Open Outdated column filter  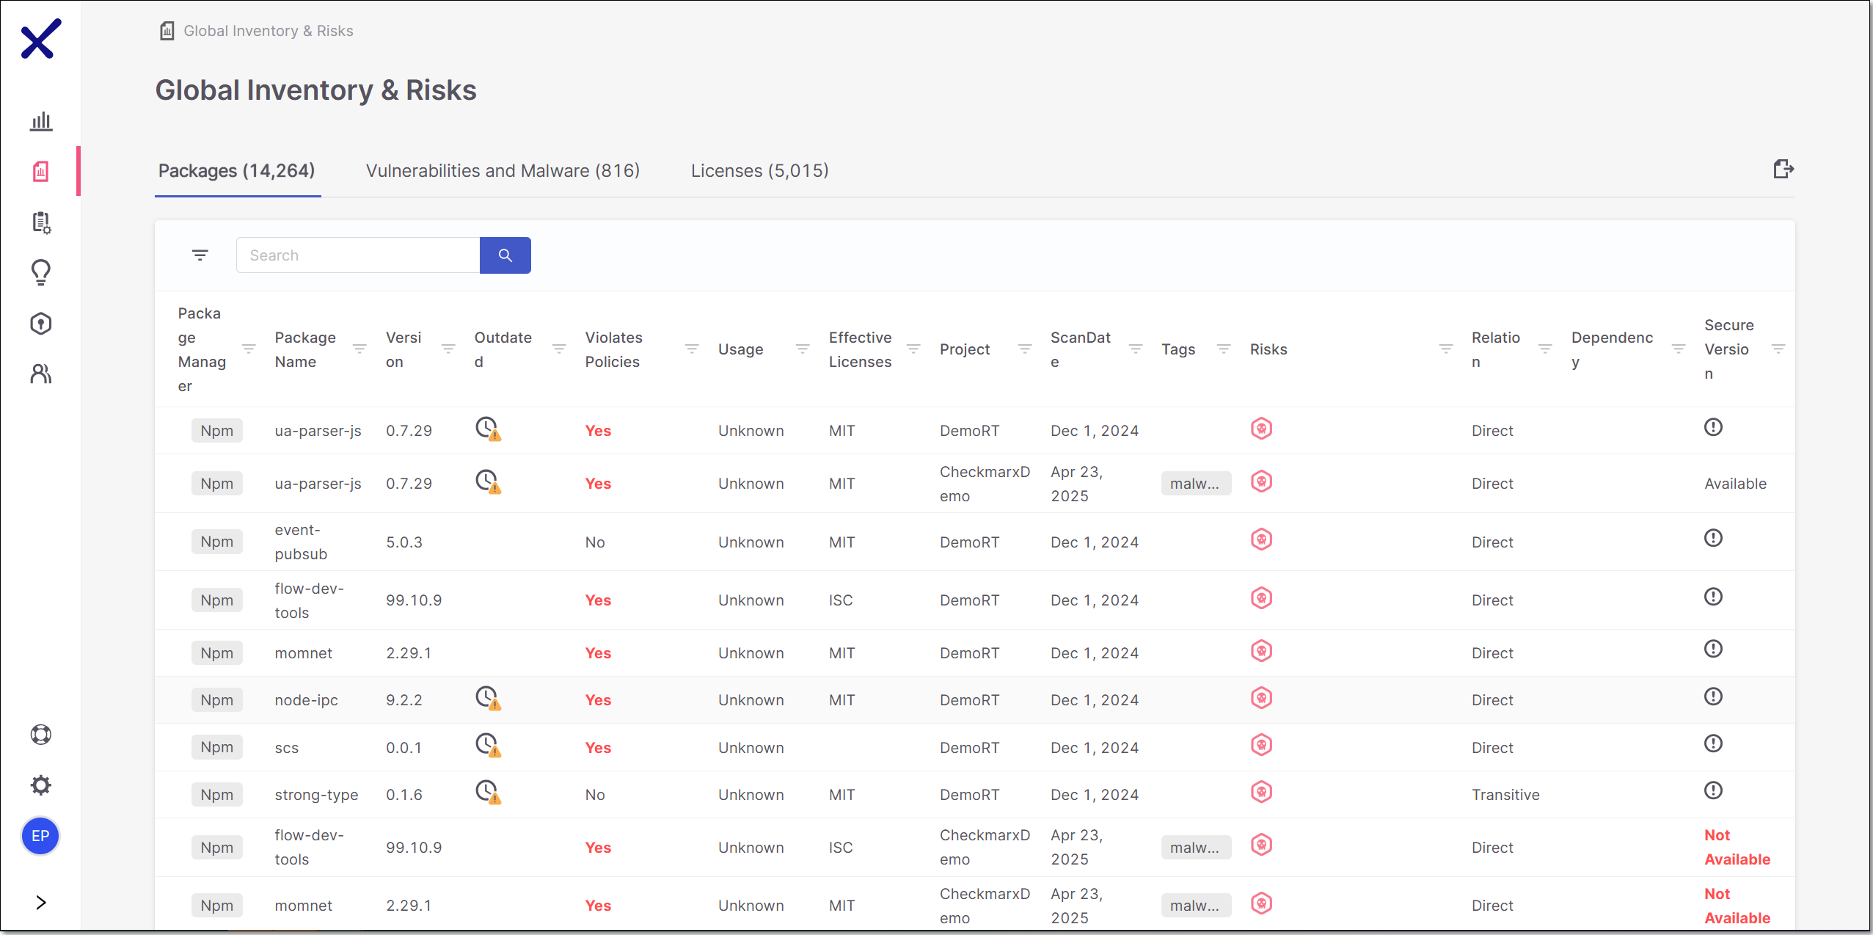559,349
